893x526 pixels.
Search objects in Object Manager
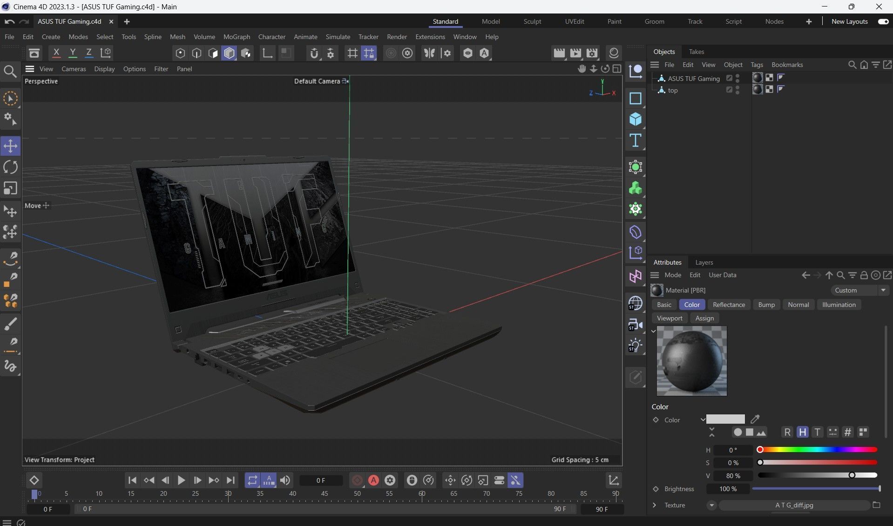[x=852, y=65]
